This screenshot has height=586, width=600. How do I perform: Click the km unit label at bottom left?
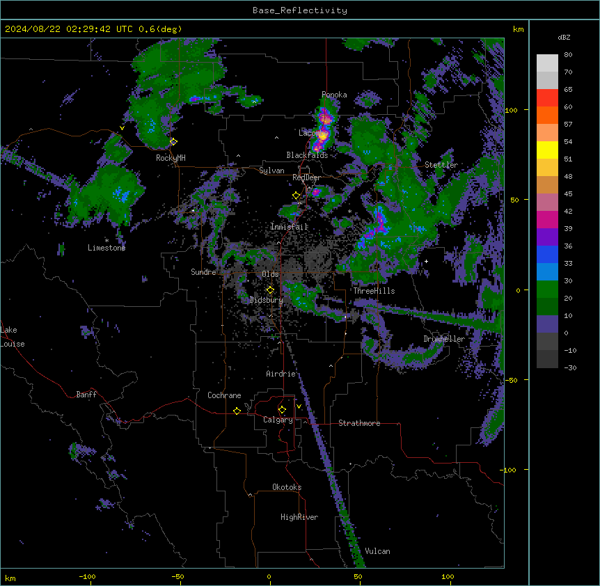click(x=10, y=578)
